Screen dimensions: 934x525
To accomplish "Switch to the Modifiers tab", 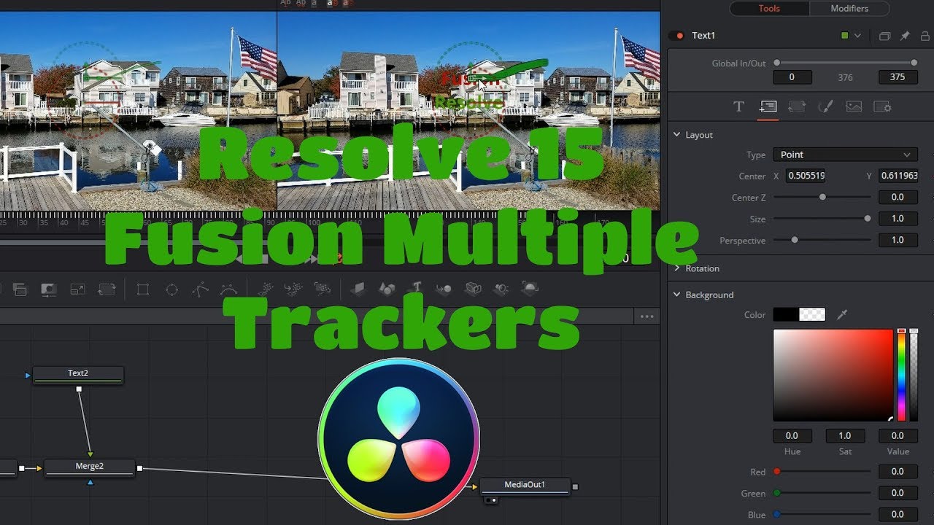I will [x=849, y=9].
